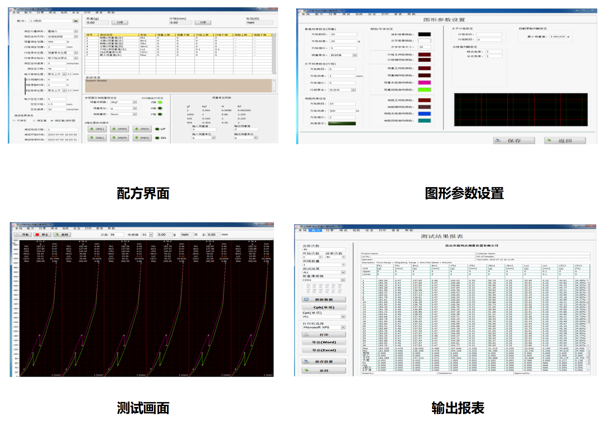Click 刷新数据 refresh data button
615x440 pixels.
click(323, 300)
